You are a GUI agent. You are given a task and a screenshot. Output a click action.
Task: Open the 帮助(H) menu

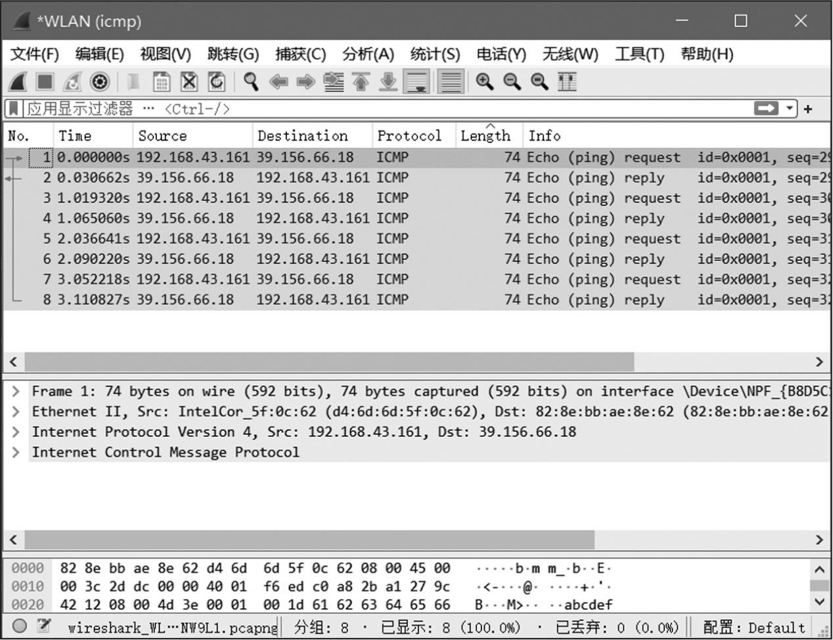click(707, 54)
